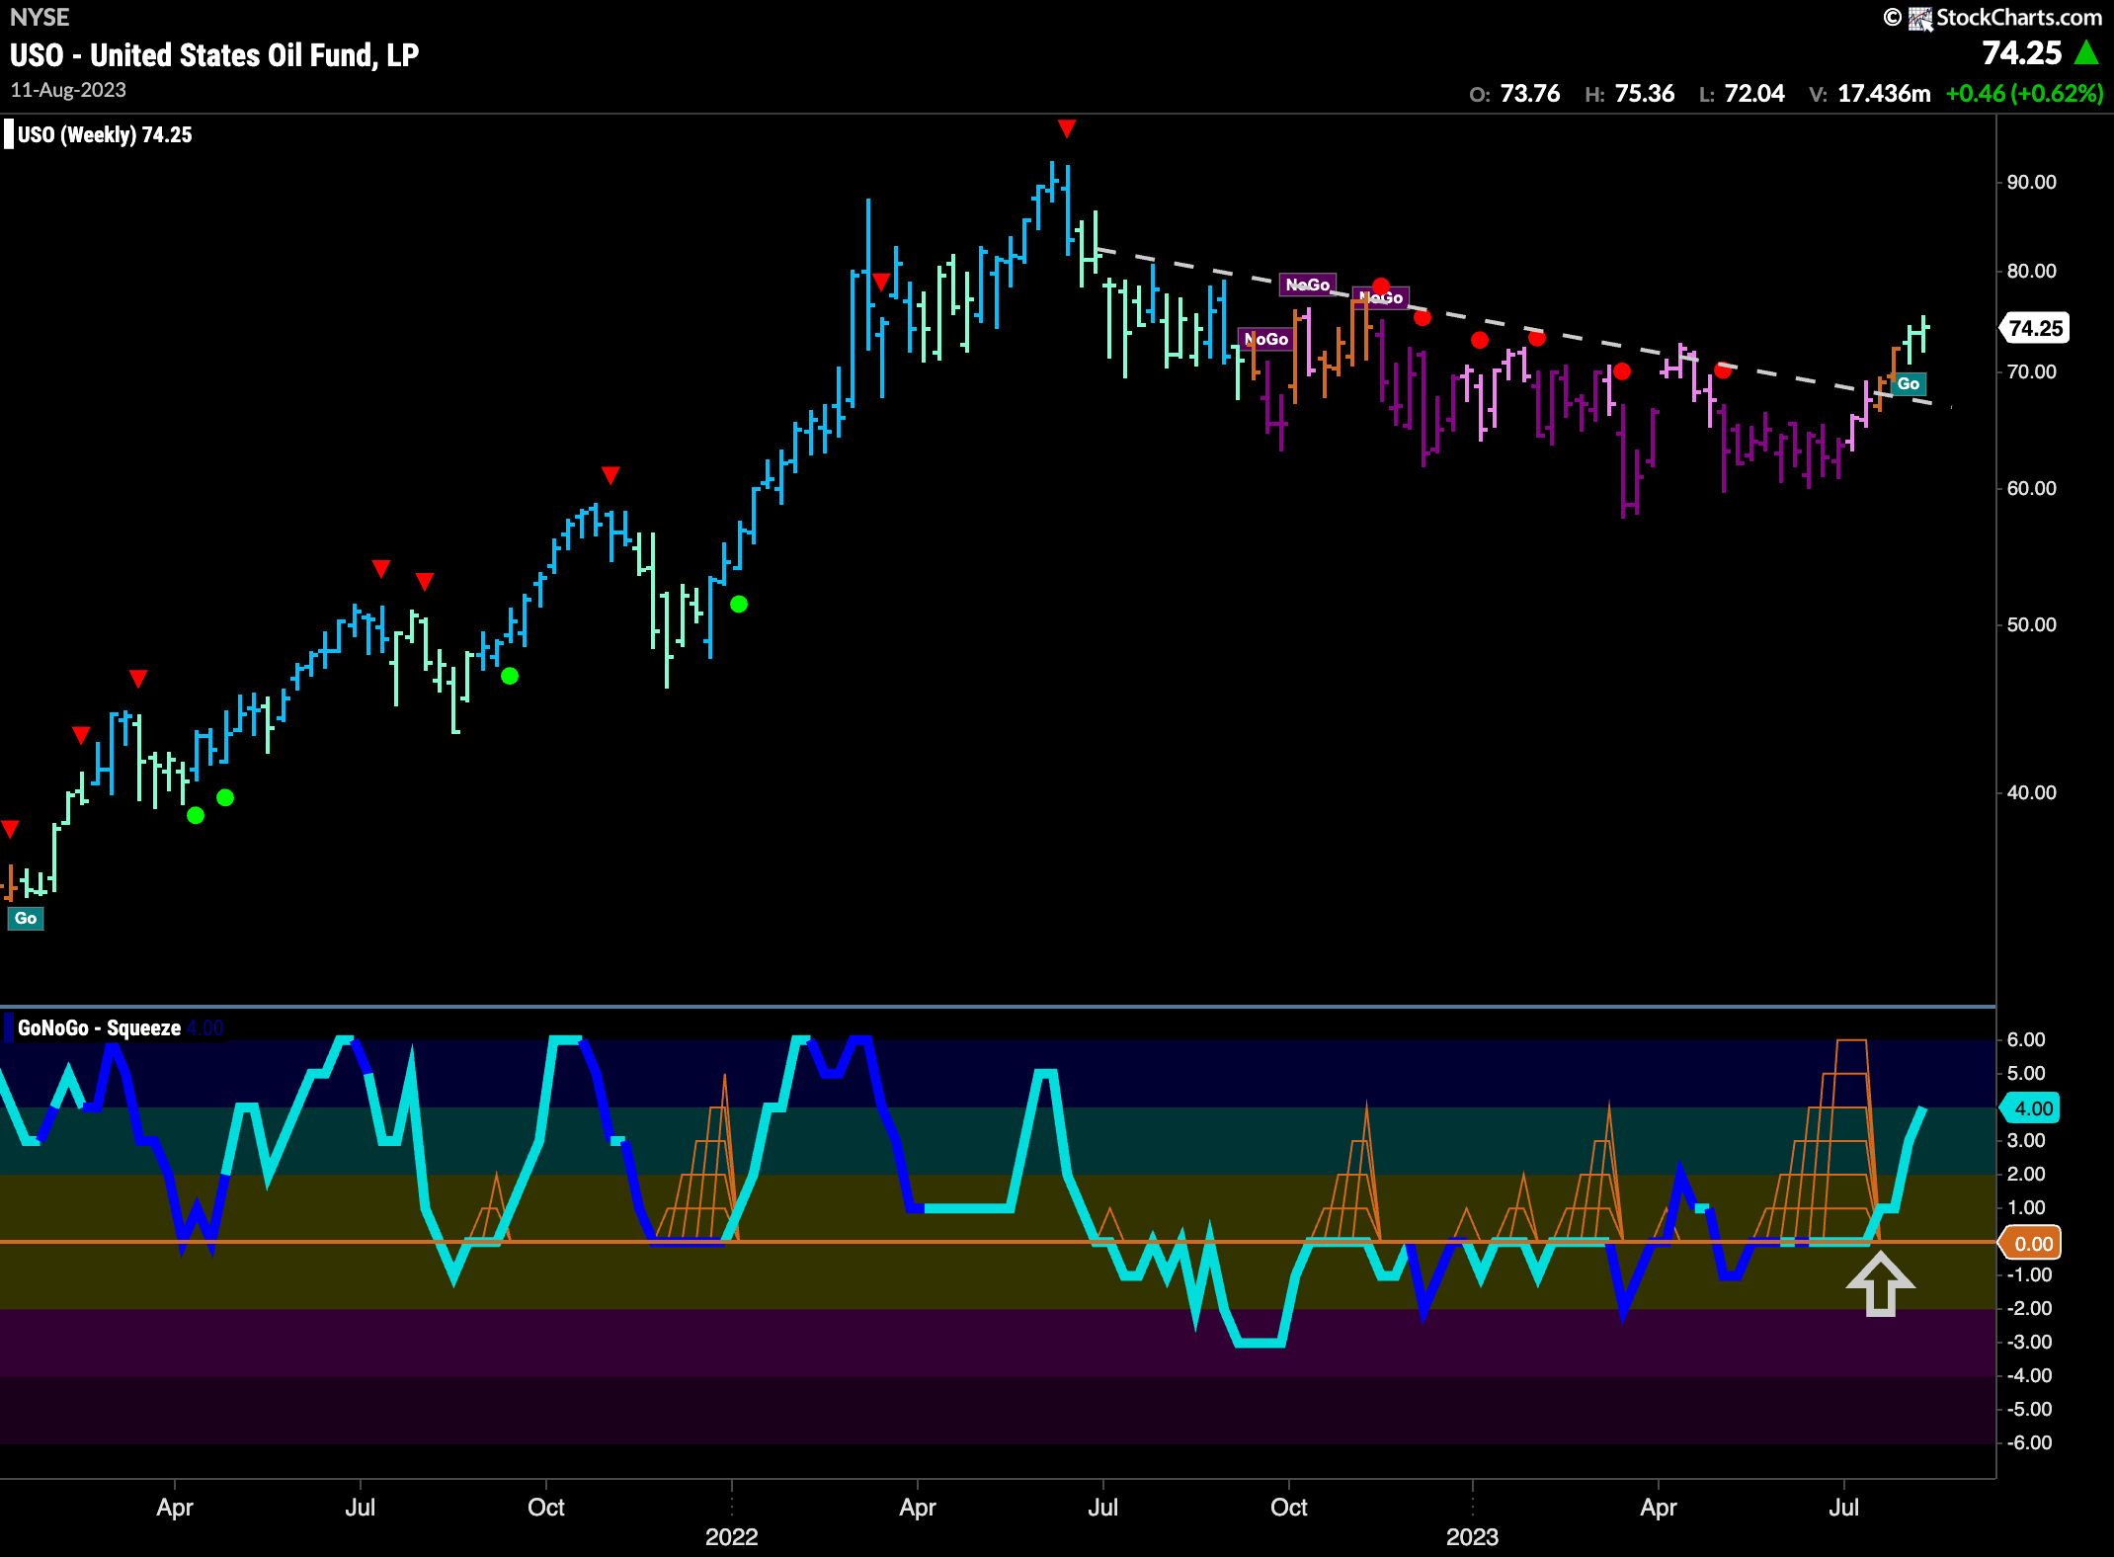Click the cyan 4.00 tag on the oscillator axis
Viewport: 2114px width, 1557px height.
coord(2031,1108)
